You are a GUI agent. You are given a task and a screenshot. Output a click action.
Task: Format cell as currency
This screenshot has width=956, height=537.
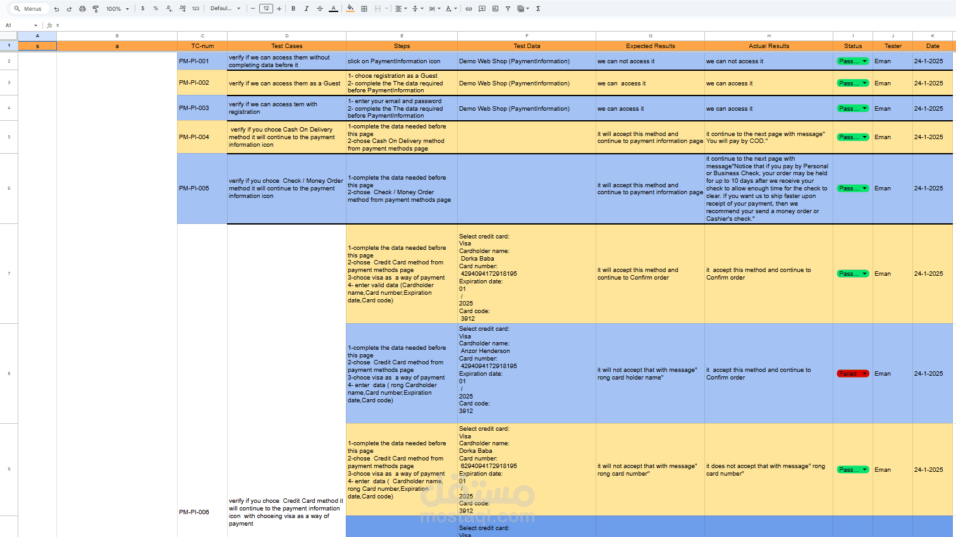[143, 9]
